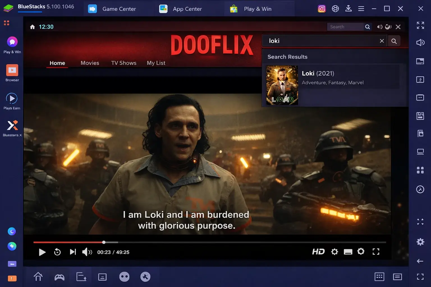Open player settings gear next to HD
This screenshot has height=287, width=431.
pos(334,252)
